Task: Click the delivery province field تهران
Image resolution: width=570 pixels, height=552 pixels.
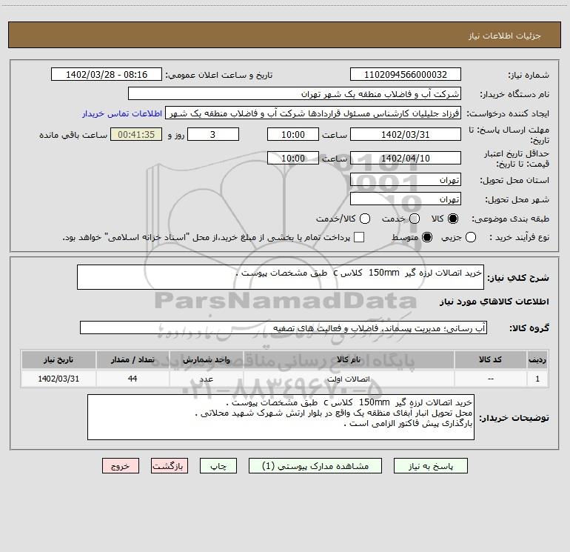Action: 406,180
